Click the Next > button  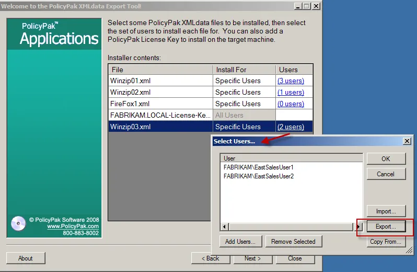click(x=252, y=258)
